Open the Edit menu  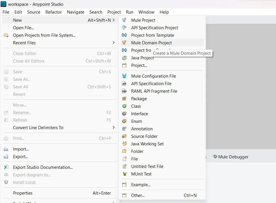[18, 12]
